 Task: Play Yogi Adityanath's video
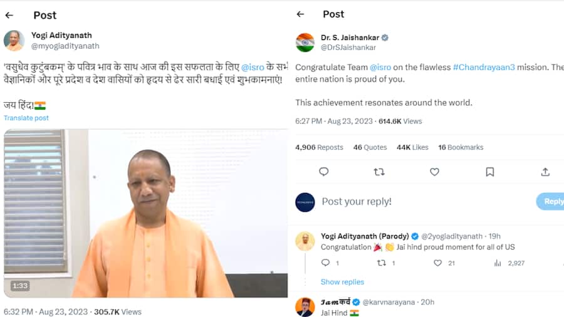point(145,213)
